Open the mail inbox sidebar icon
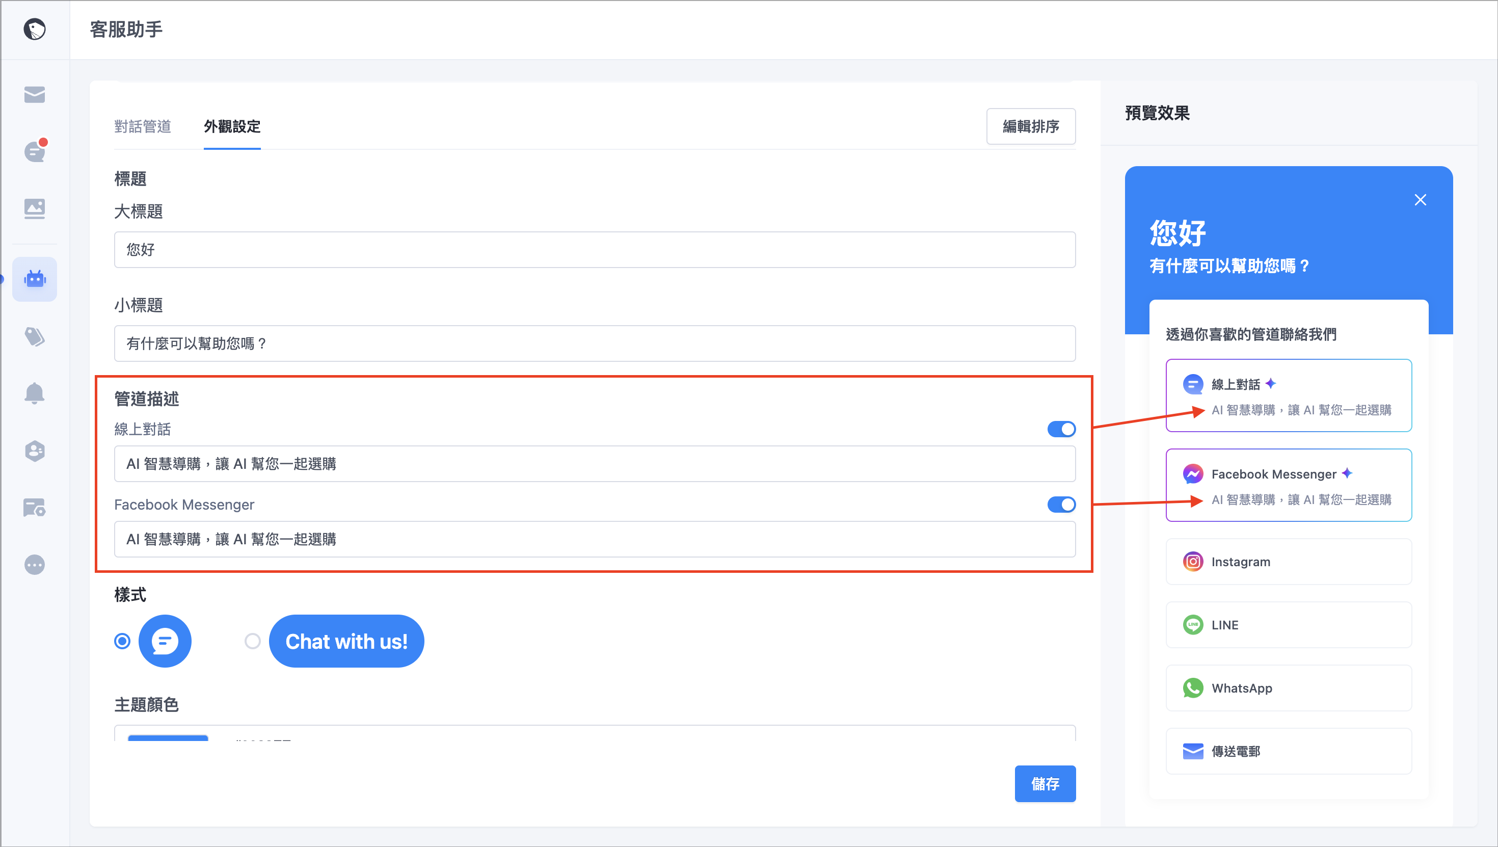The height and width of the screenshot is (847, 1498). tap(34, 94)
